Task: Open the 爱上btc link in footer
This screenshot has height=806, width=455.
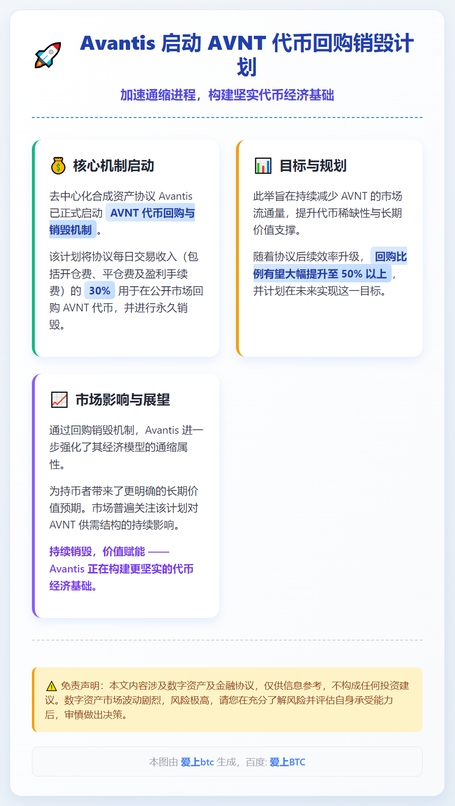Action: (197, 762)
